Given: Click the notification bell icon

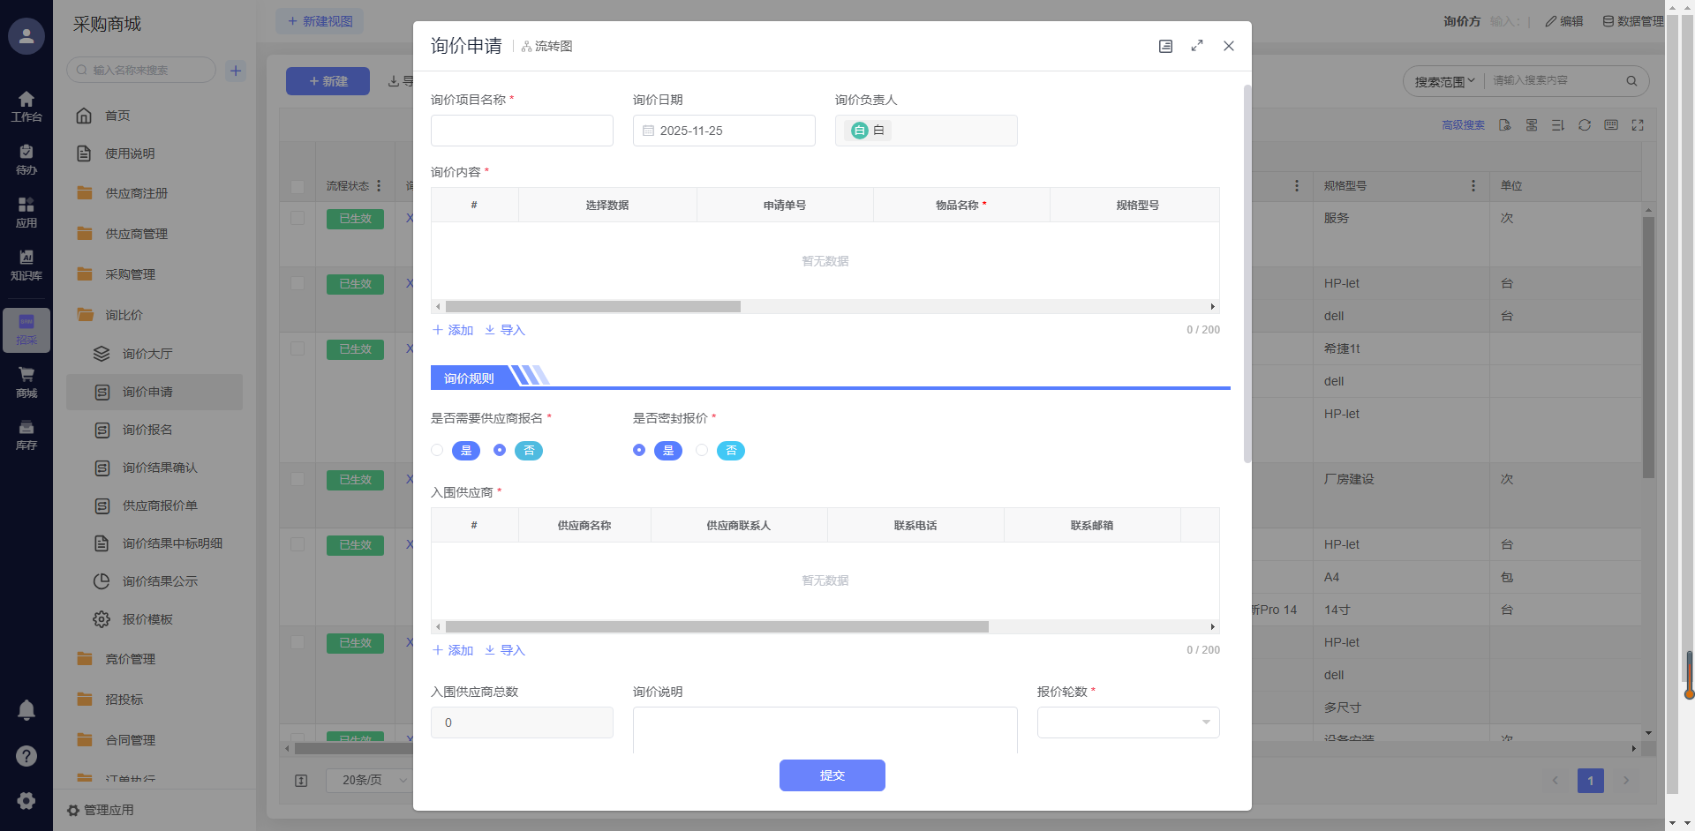Looking at the screenshot, I should click(26, 710).
